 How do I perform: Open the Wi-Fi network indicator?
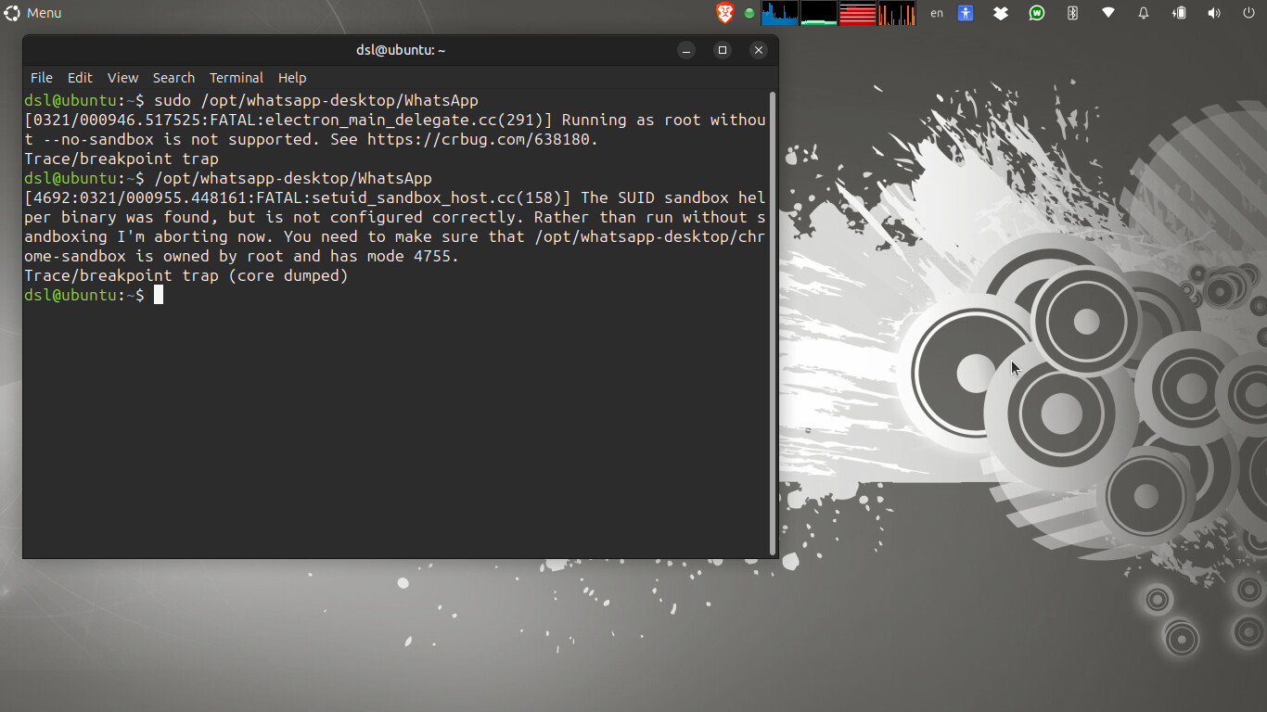(1108, 13)
